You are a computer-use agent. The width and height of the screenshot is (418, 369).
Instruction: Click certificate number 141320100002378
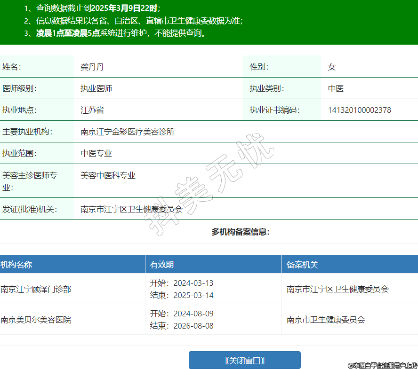coord(359,110)
